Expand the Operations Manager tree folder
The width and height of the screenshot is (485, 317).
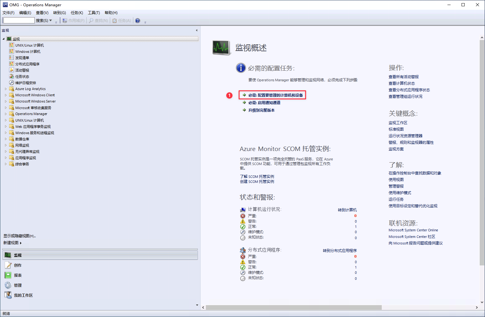[6, 114]
